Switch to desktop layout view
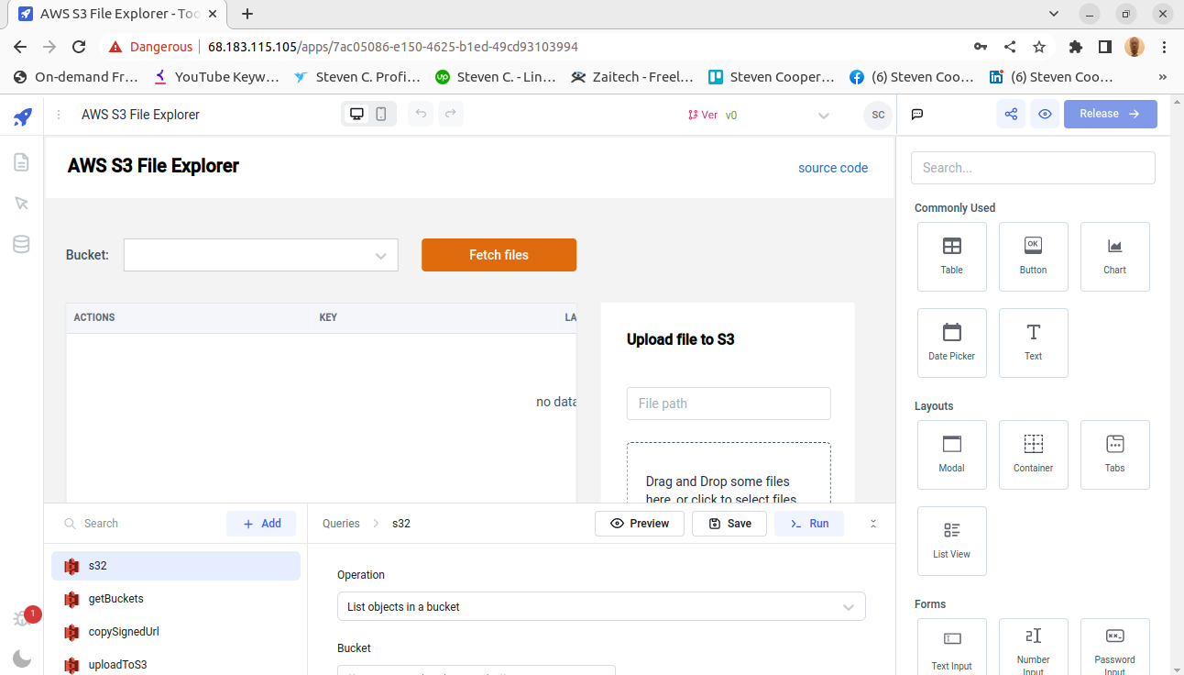The image size is (1184, 675). click(x=356, y=114)
